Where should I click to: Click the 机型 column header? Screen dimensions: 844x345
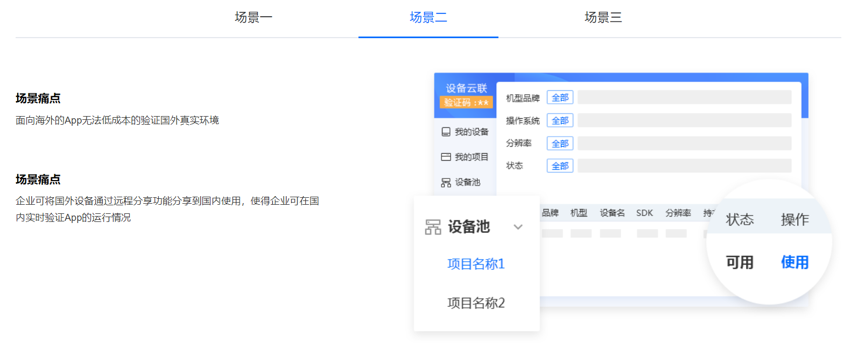(579, 213)
